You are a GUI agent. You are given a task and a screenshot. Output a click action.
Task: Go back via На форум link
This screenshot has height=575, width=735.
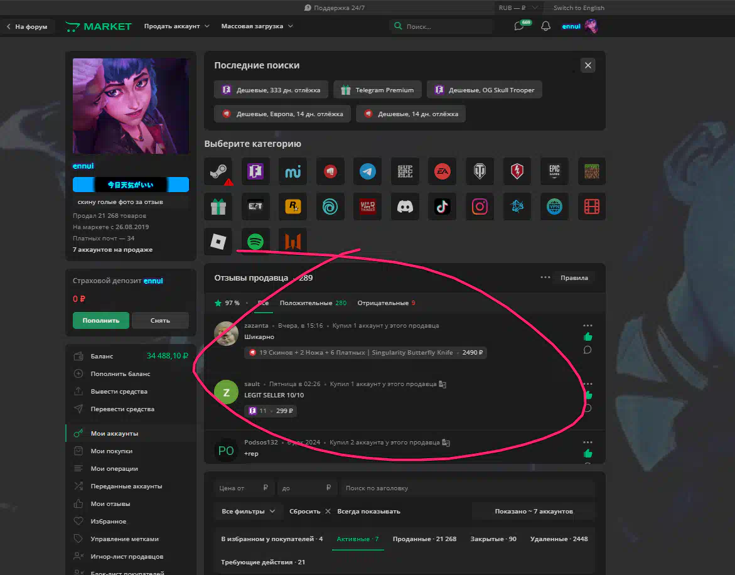coord(27,27)
